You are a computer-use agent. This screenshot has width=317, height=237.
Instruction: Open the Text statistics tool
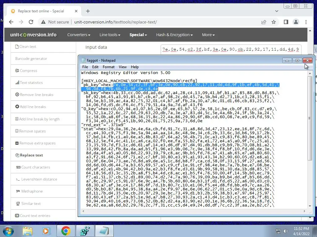(x=43, y=83)
